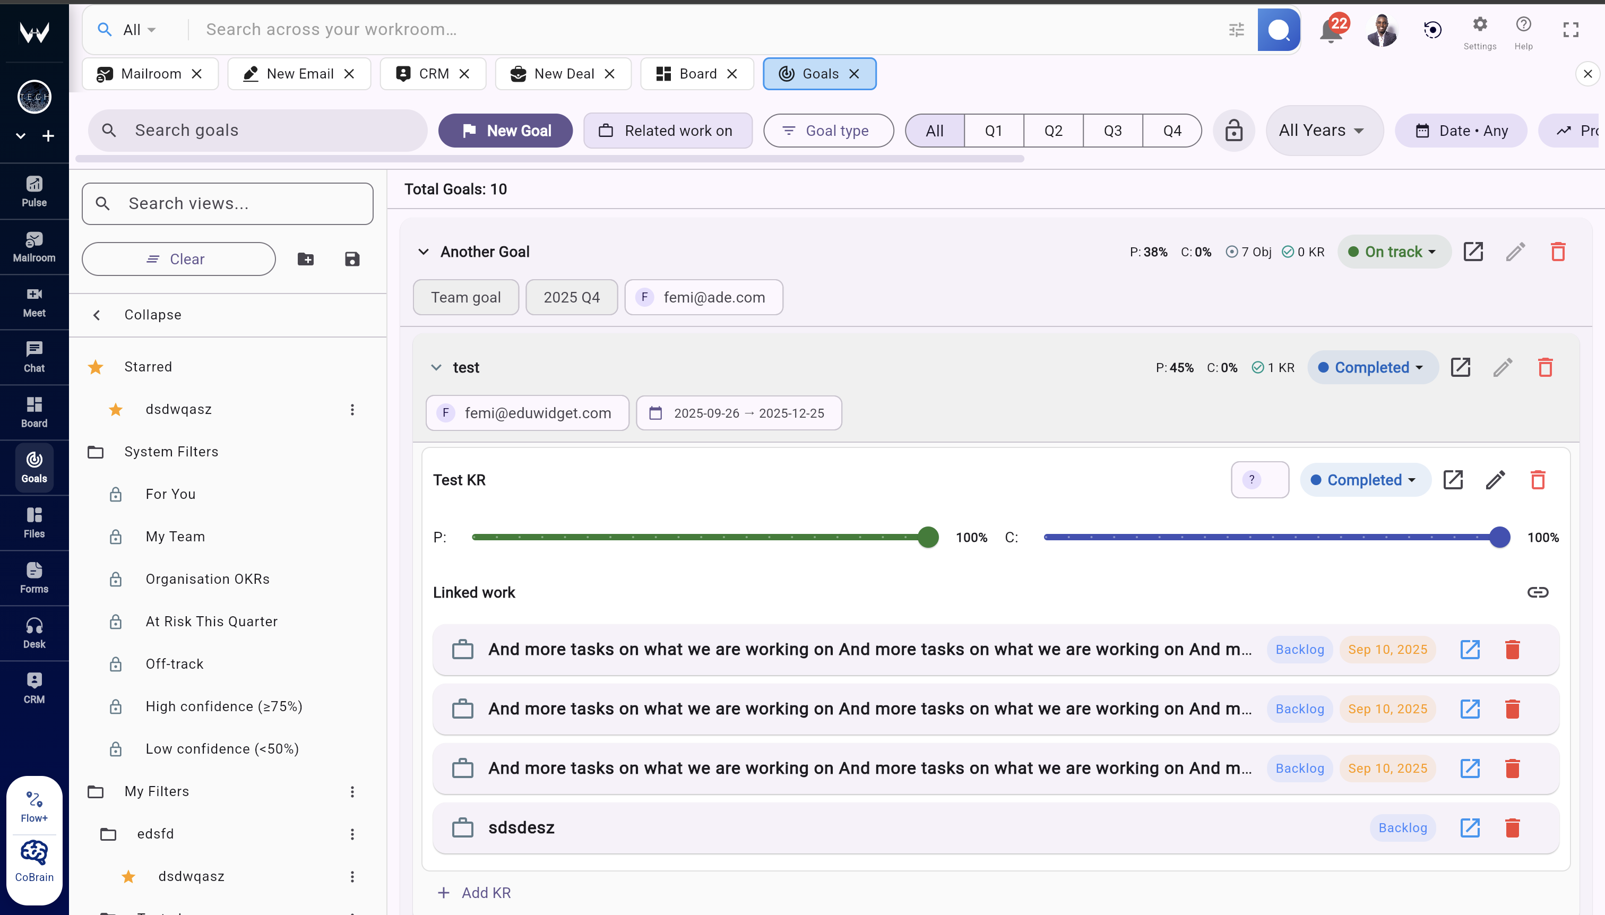Click the delete icon for Test KR
The height and width of the screenshot is (915, 1605).
point(1537,479)
